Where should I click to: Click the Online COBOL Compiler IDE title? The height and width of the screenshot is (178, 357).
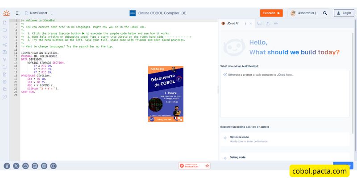pos(162,13)
